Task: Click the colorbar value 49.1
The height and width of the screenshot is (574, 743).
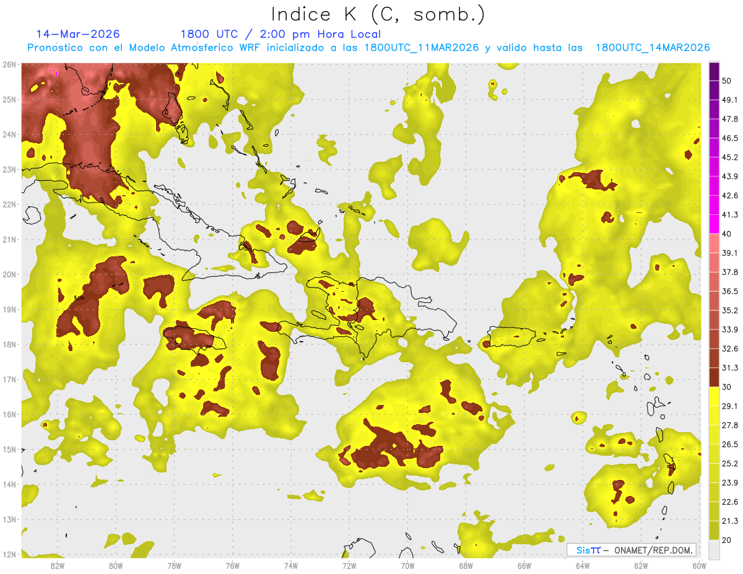Action: [x=730, y=100]
